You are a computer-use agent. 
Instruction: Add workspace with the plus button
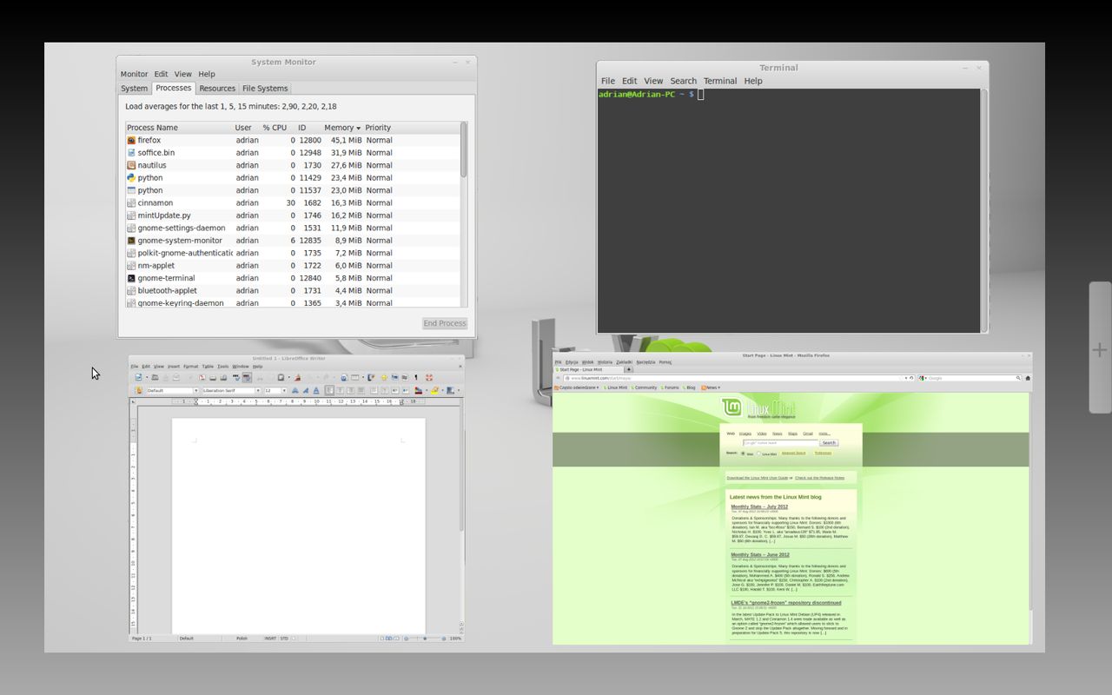(x=1099, y=349)
